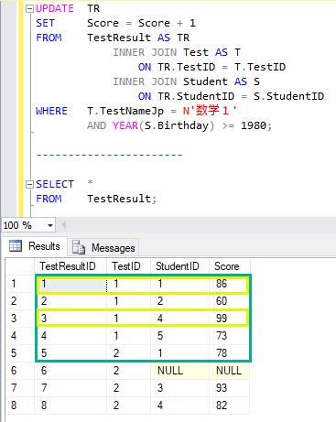This screenshot has height=422, width=336.
Task: Click the 1980 value in the query
Action: coord(254,125)
